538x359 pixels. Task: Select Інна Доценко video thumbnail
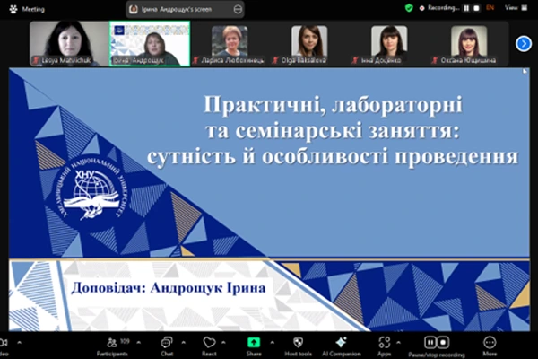click(x=389, y=44)
